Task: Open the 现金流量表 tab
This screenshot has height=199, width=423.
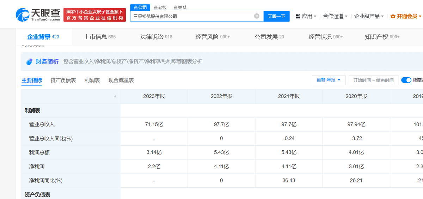Action: [121, 80]
